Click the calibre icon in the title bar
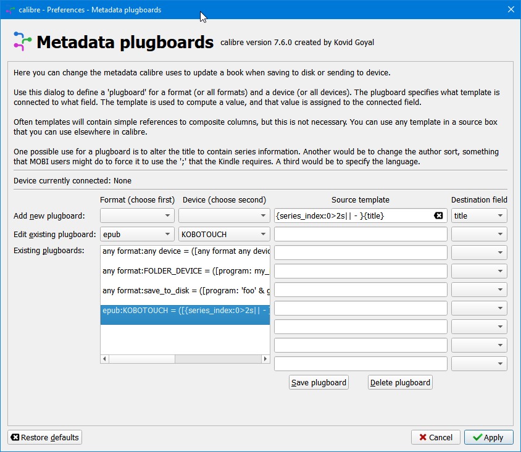This screenshot has width=521, height=452. [x=10, y=9]
